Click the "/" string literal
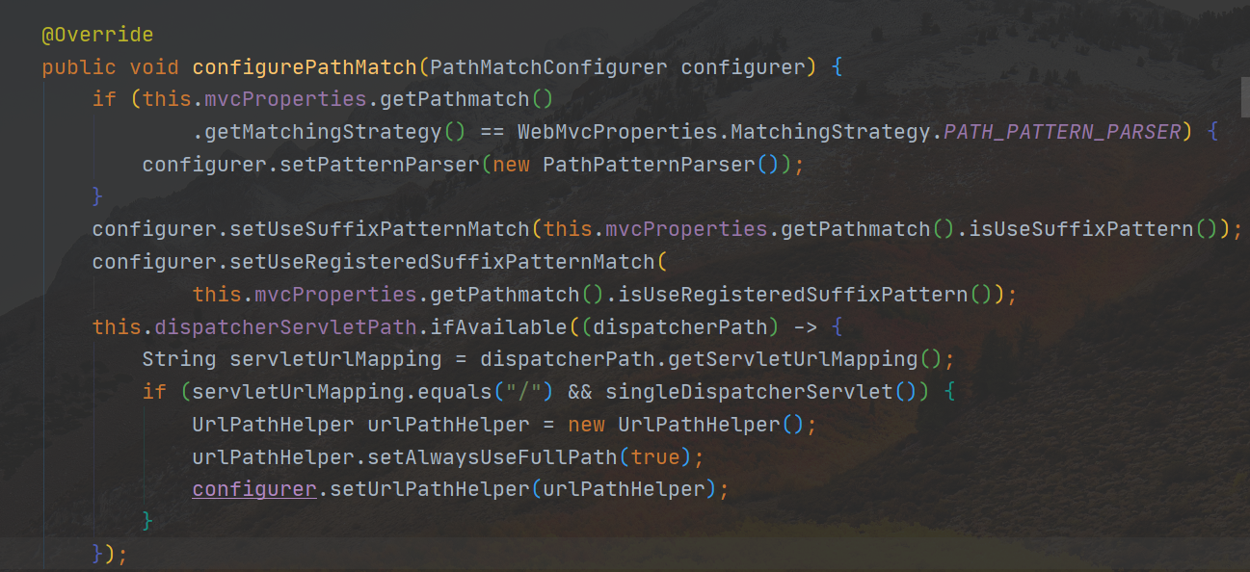The width and height of the screenshot is (1250, 572). 523,393
